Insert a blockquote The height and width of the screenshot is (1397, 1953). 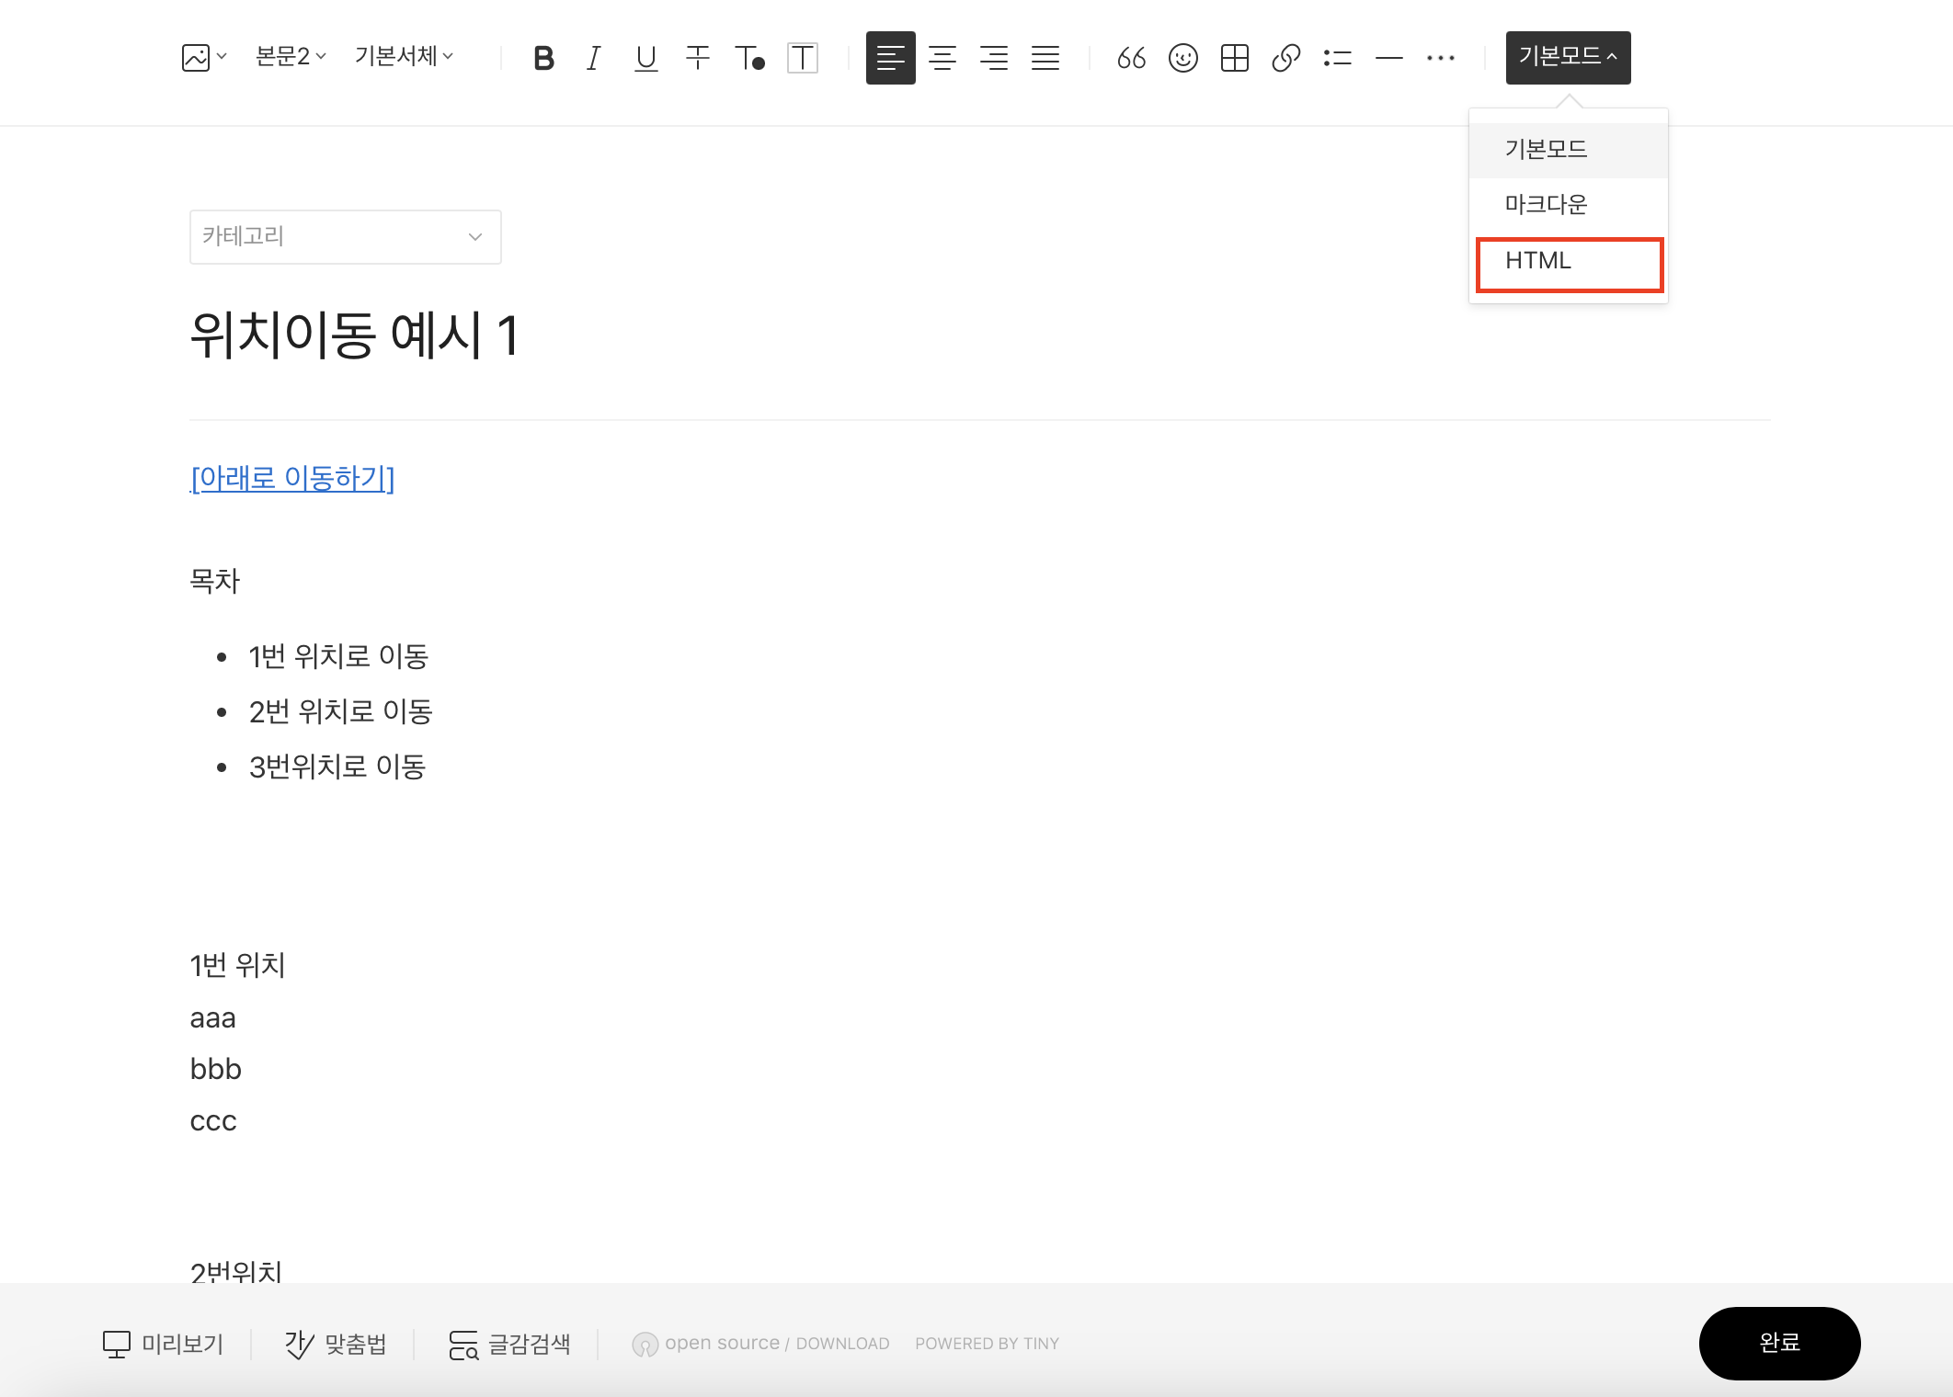coord(1131,58)
